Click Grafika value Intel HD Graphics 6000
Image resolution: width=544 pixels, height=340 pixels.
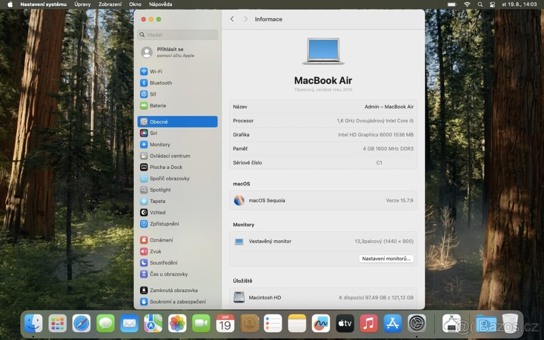[375, 135]
